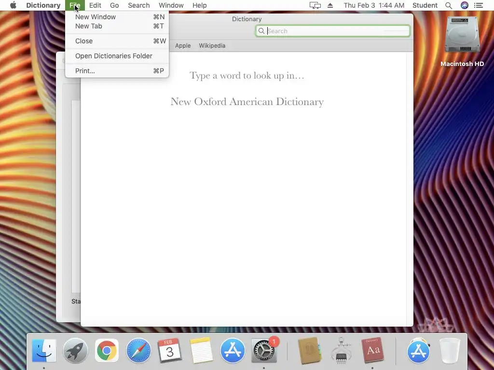Choose New Tab from File menu
Screen dimensions: 494x370
click(117, 26)
